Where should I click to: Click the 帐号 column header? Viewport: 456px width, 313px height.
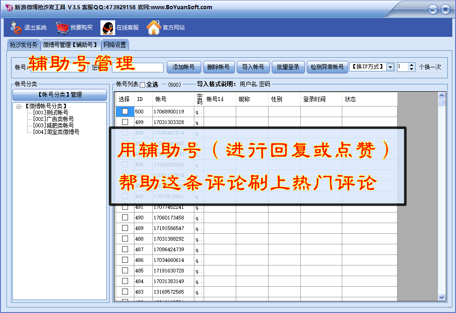pyautogui.click(x=173, y=99)
